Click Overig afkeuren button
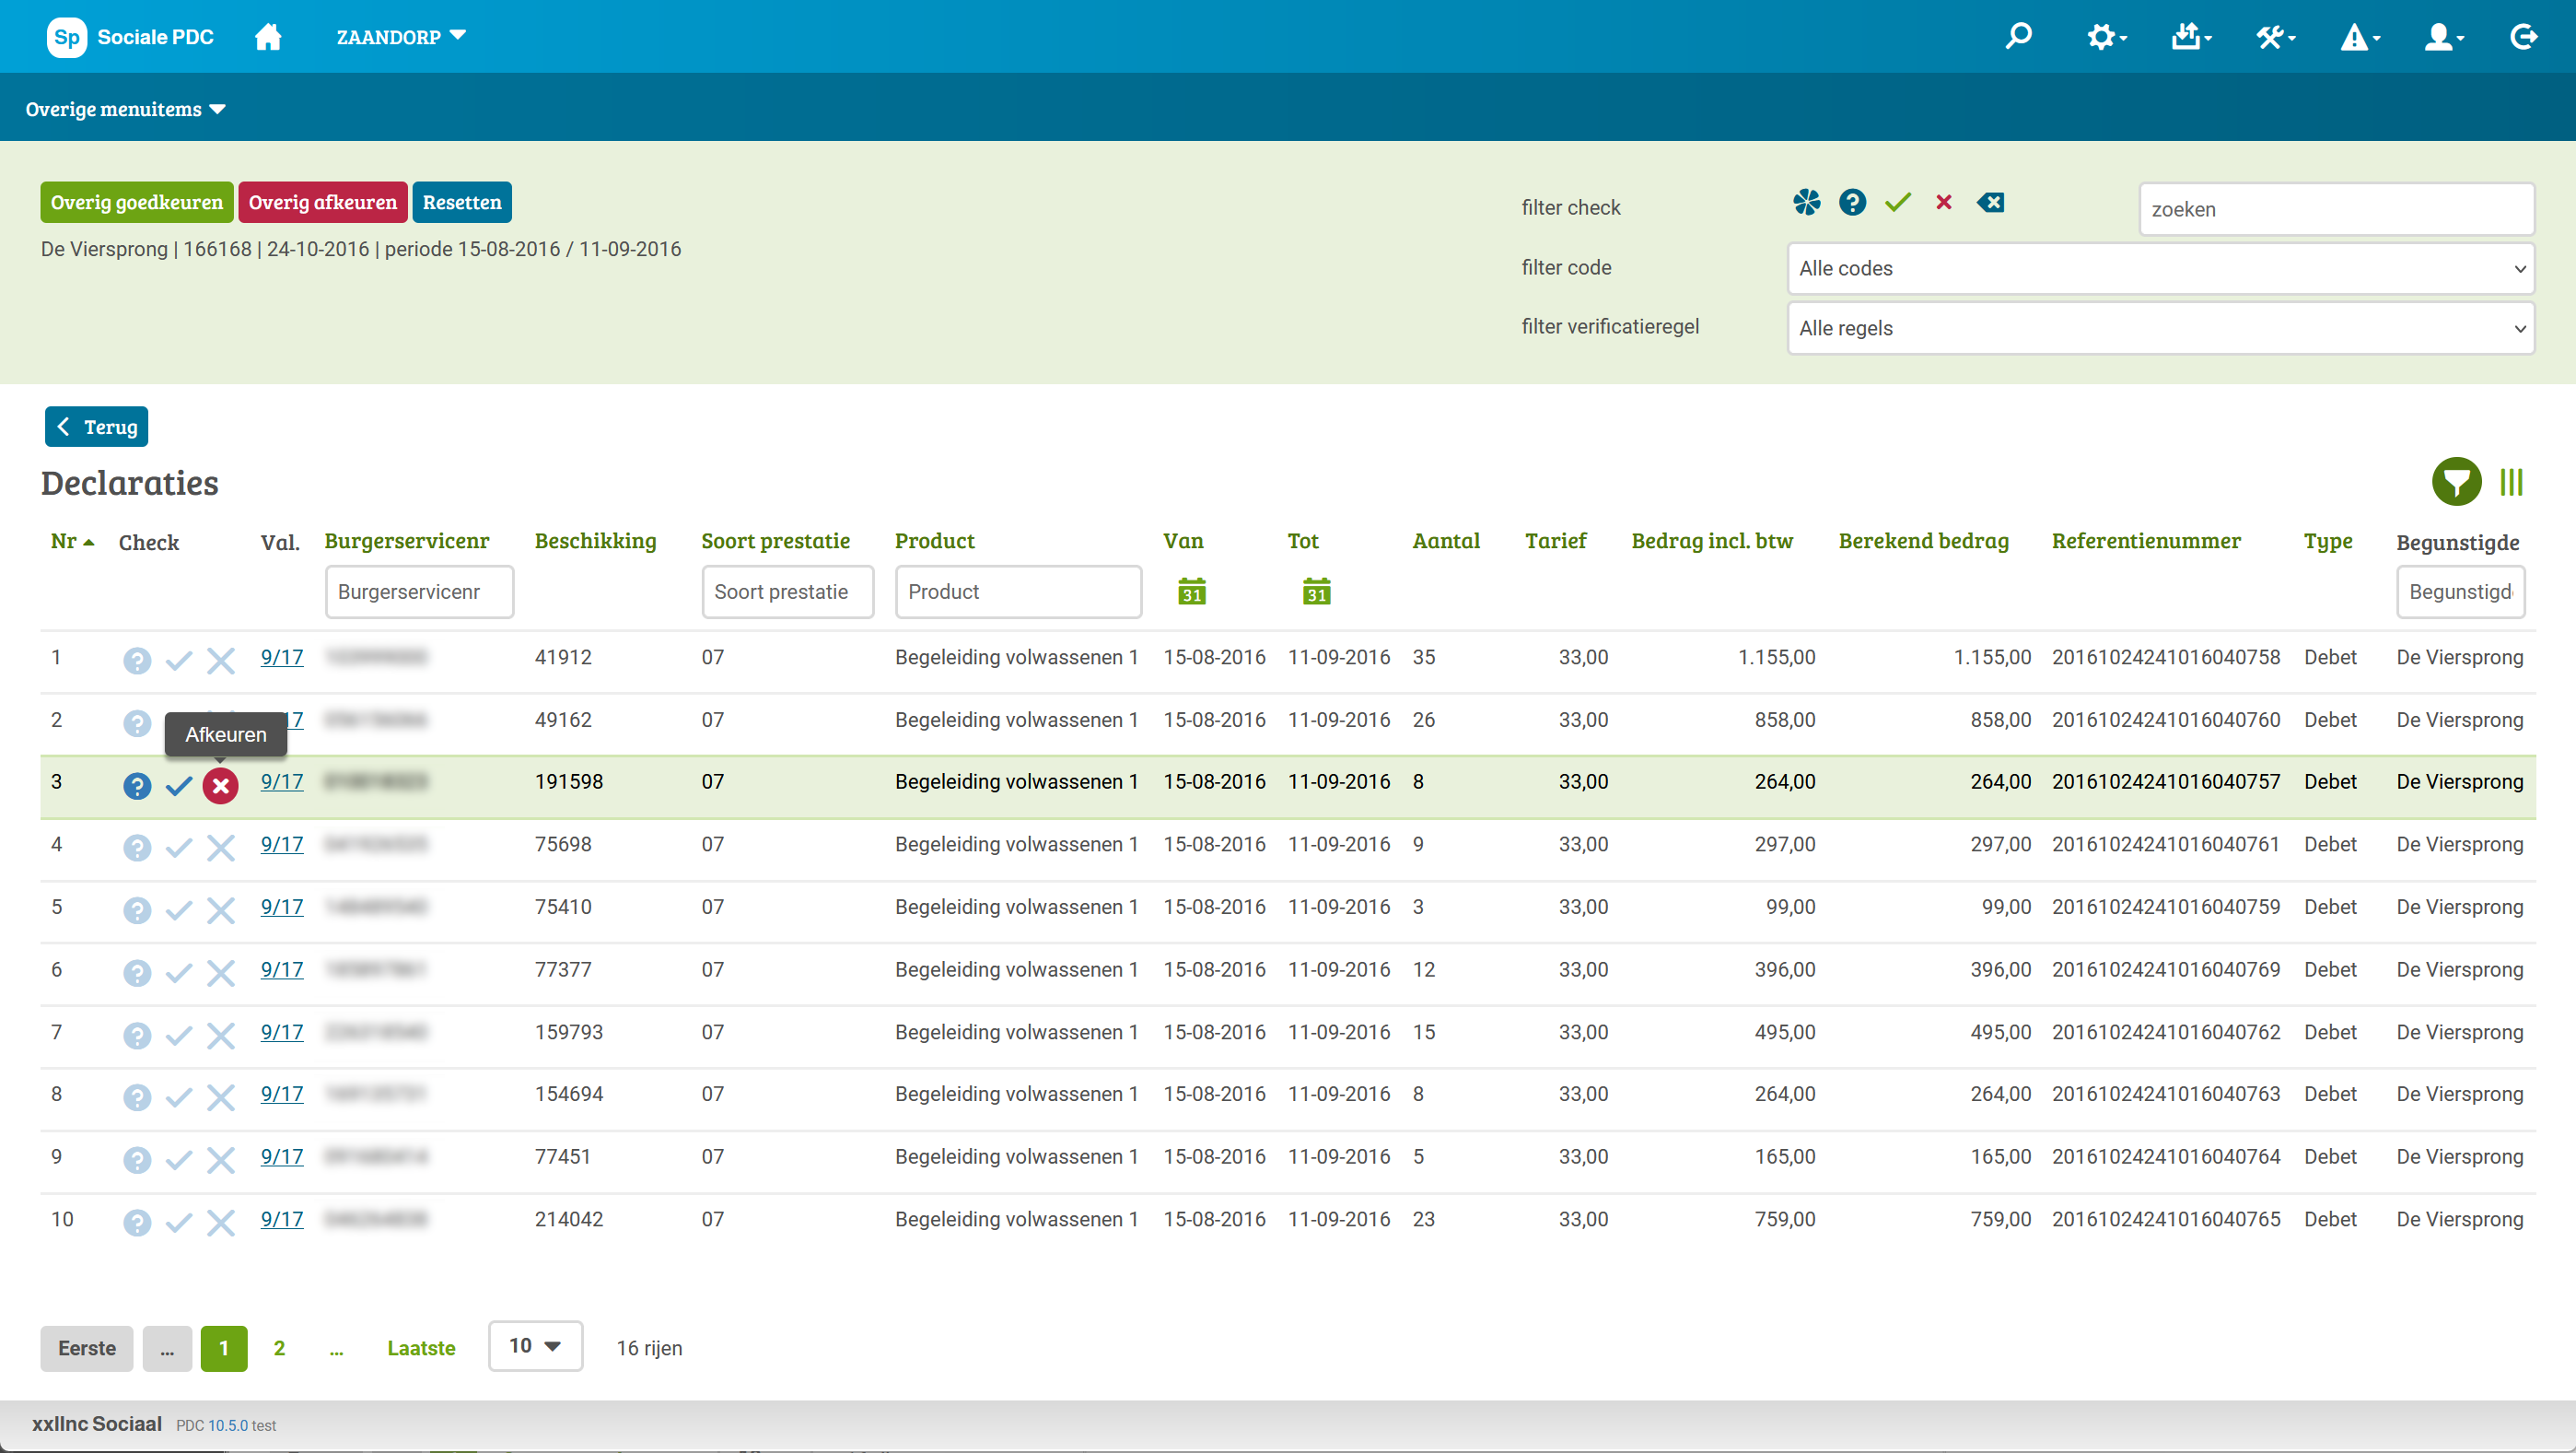This screenshot has height=1453, width=2576. [x=322, y=202]
